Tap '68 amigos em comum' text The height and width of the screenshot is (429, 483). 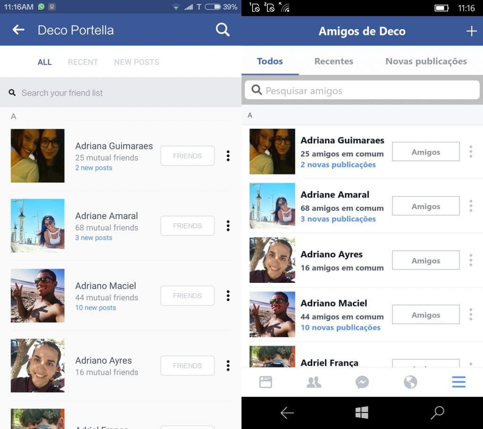click(342, 208)
